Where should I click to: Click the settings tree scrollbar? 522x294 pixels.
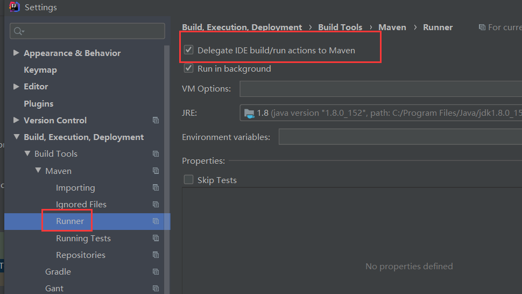(x=167, y=169)
